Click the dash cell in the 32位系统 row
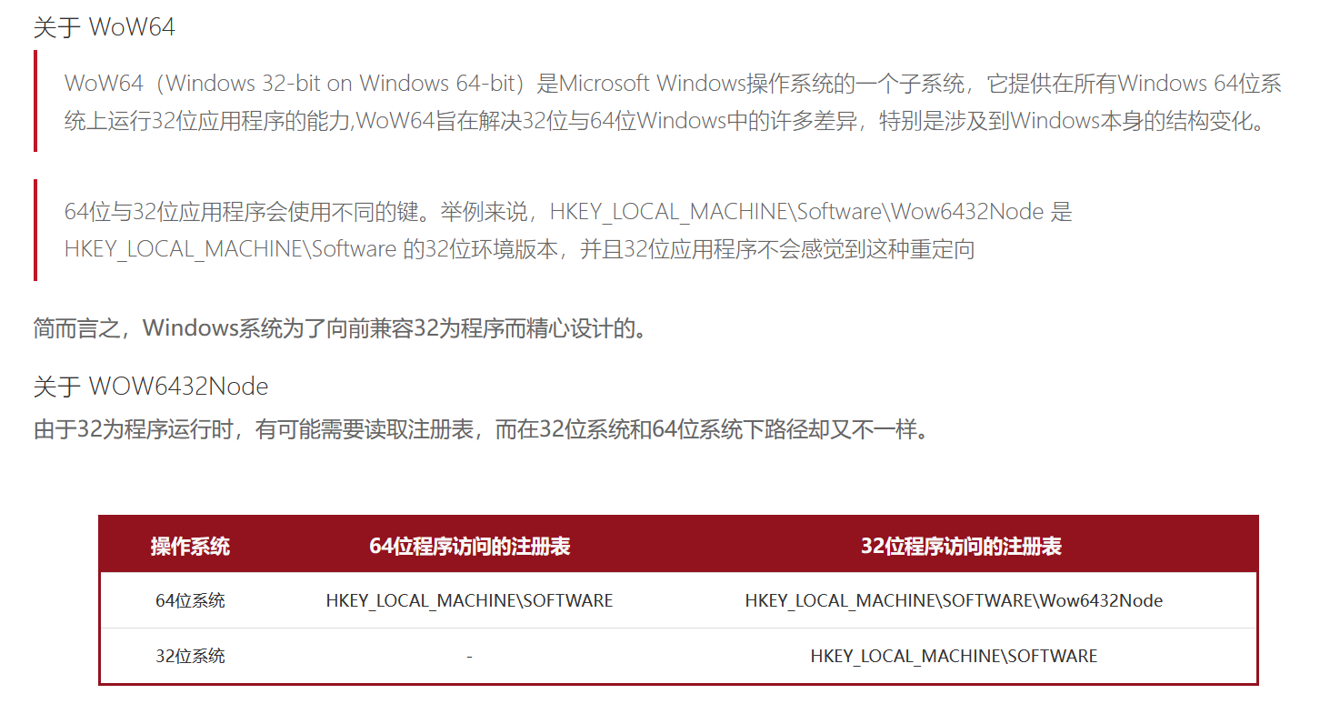This screenshot has height=714, width=1330. point(469,656)
